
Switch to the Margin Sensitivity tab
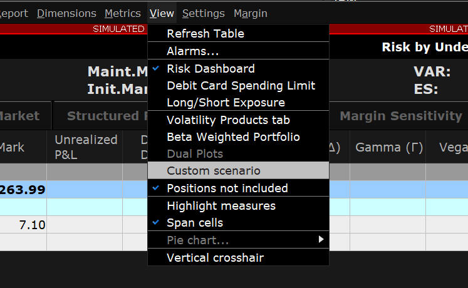click(401, 116)
